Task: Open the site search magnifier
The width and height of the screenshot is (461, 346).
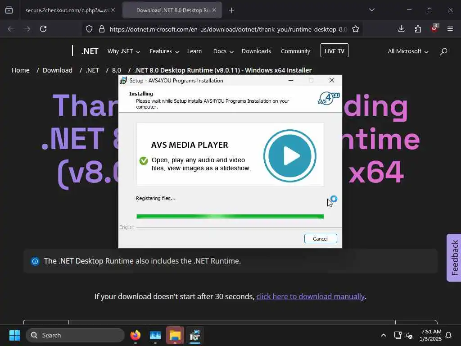Action: pos(443,52)
